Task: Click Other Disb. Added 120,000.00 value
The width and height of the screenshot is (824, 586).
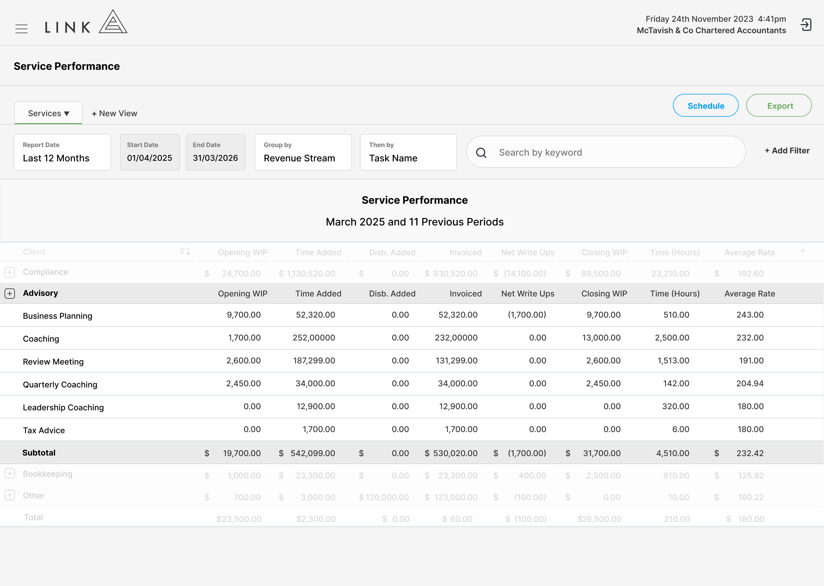Action: tap(387, 497)
